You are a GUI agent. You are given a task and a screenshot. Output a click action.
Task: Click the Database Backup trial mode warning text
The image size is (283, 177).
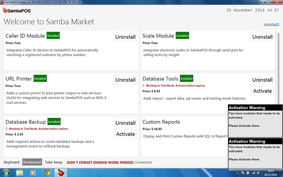point(39,129)
